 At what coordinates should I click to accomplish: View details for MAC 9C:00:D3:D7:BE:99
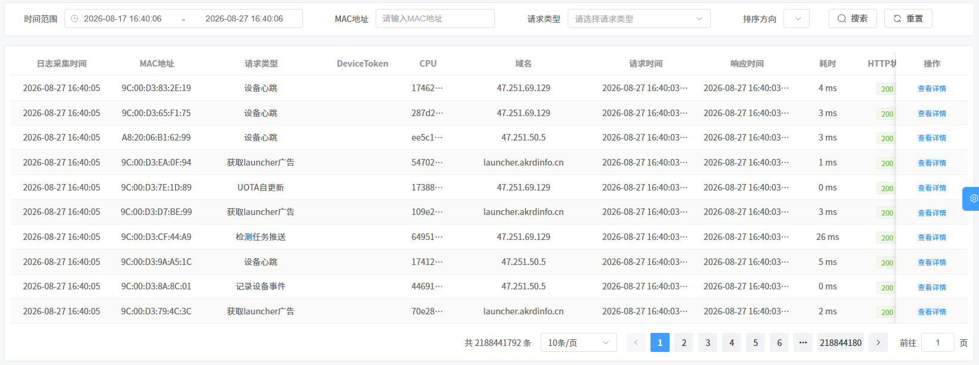[932, 213]
